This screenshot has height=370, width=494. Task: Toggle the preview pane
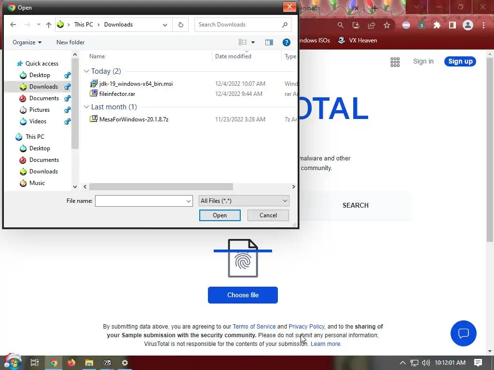(x=269, y=42)
